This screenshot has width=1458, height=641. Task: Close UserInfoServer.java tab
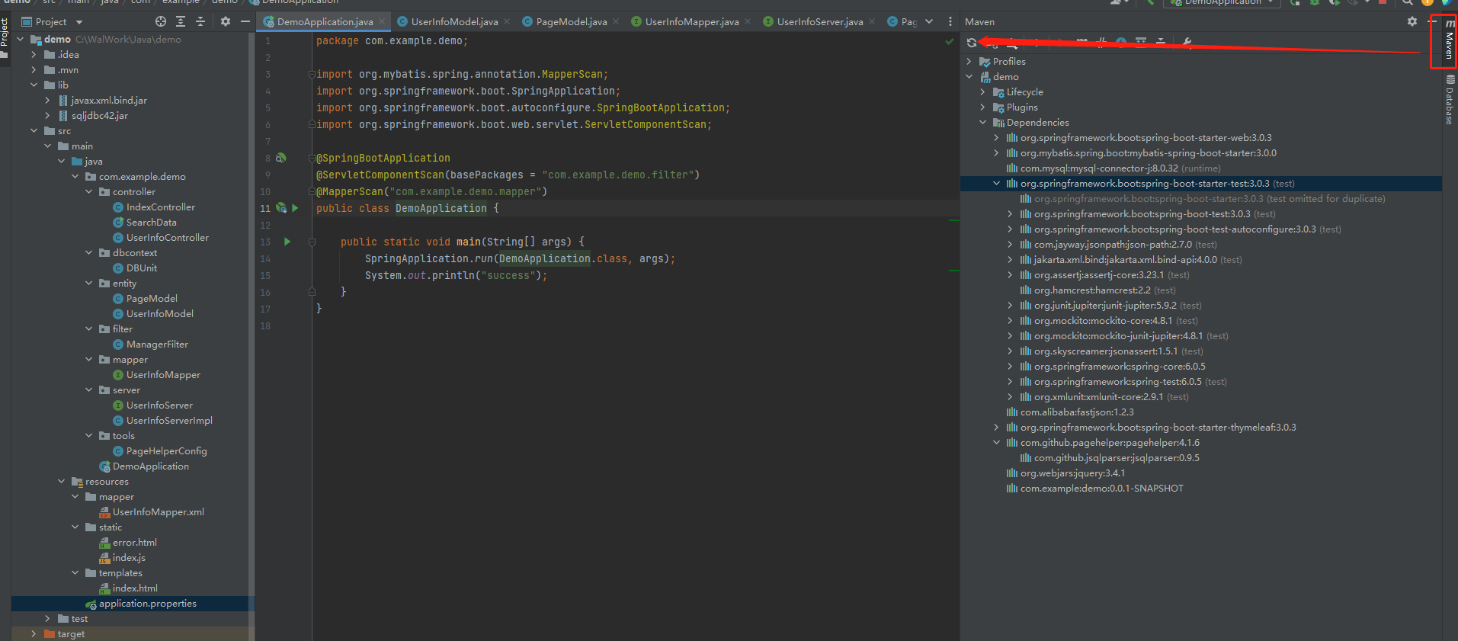click(x=872, y=22)
